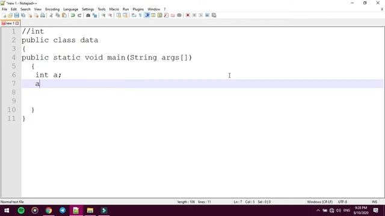
Task: Click the Paste clipboard toolbar icon
Action: [x=64, y=15]
